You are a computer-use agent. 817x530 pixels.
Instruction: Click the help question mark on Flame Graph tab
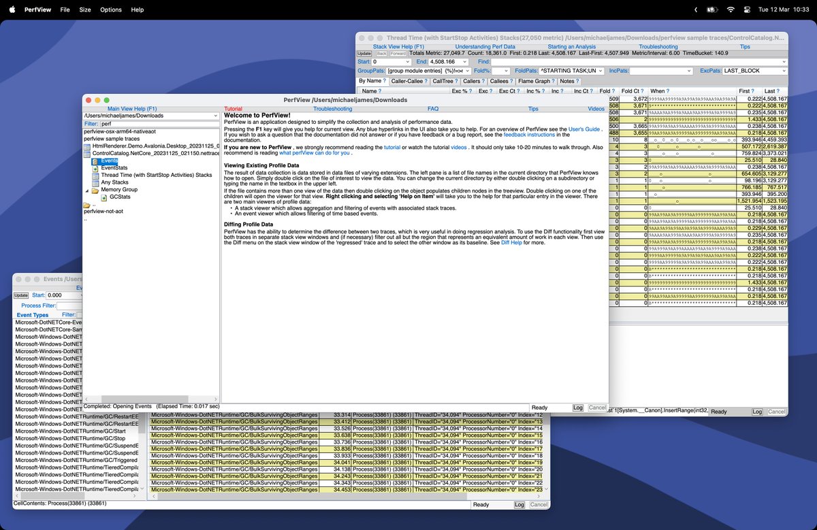click(x=553, y=81)
